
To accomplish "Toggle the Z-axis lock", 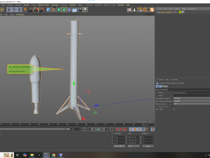I will (19, 10).
